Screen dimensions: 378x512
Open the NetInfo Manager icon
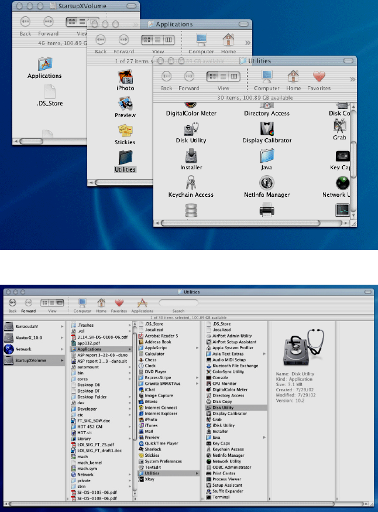coord(266,182)
